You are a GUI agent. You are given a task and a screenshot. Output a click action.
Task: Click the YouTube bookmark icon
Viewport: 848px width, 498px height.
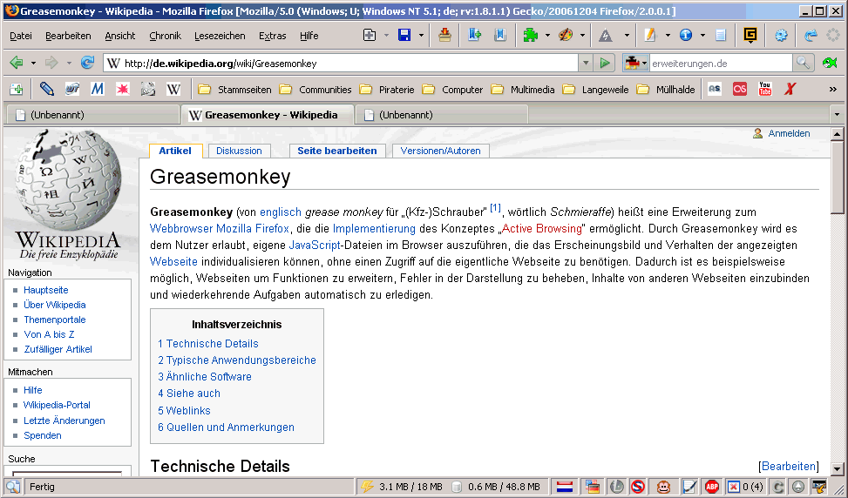coord(764,89)
